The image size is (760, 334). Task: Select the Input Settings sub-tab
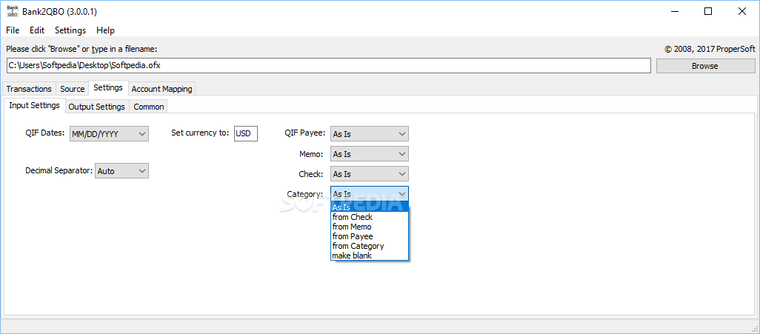(34, 105)
